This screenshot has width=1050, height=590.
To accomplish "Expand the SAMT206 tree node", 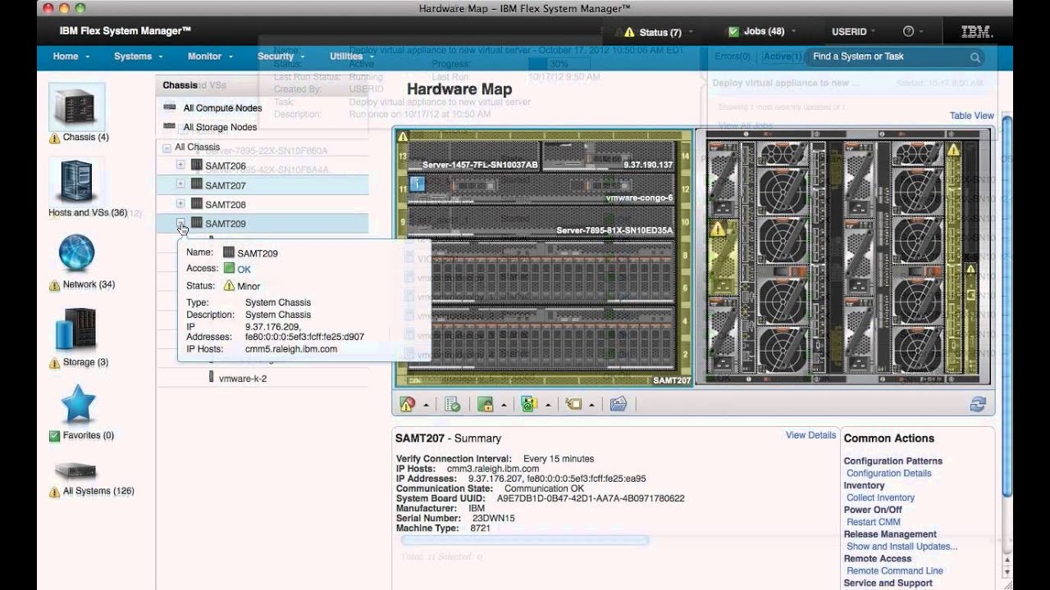I will click(180, 165).
